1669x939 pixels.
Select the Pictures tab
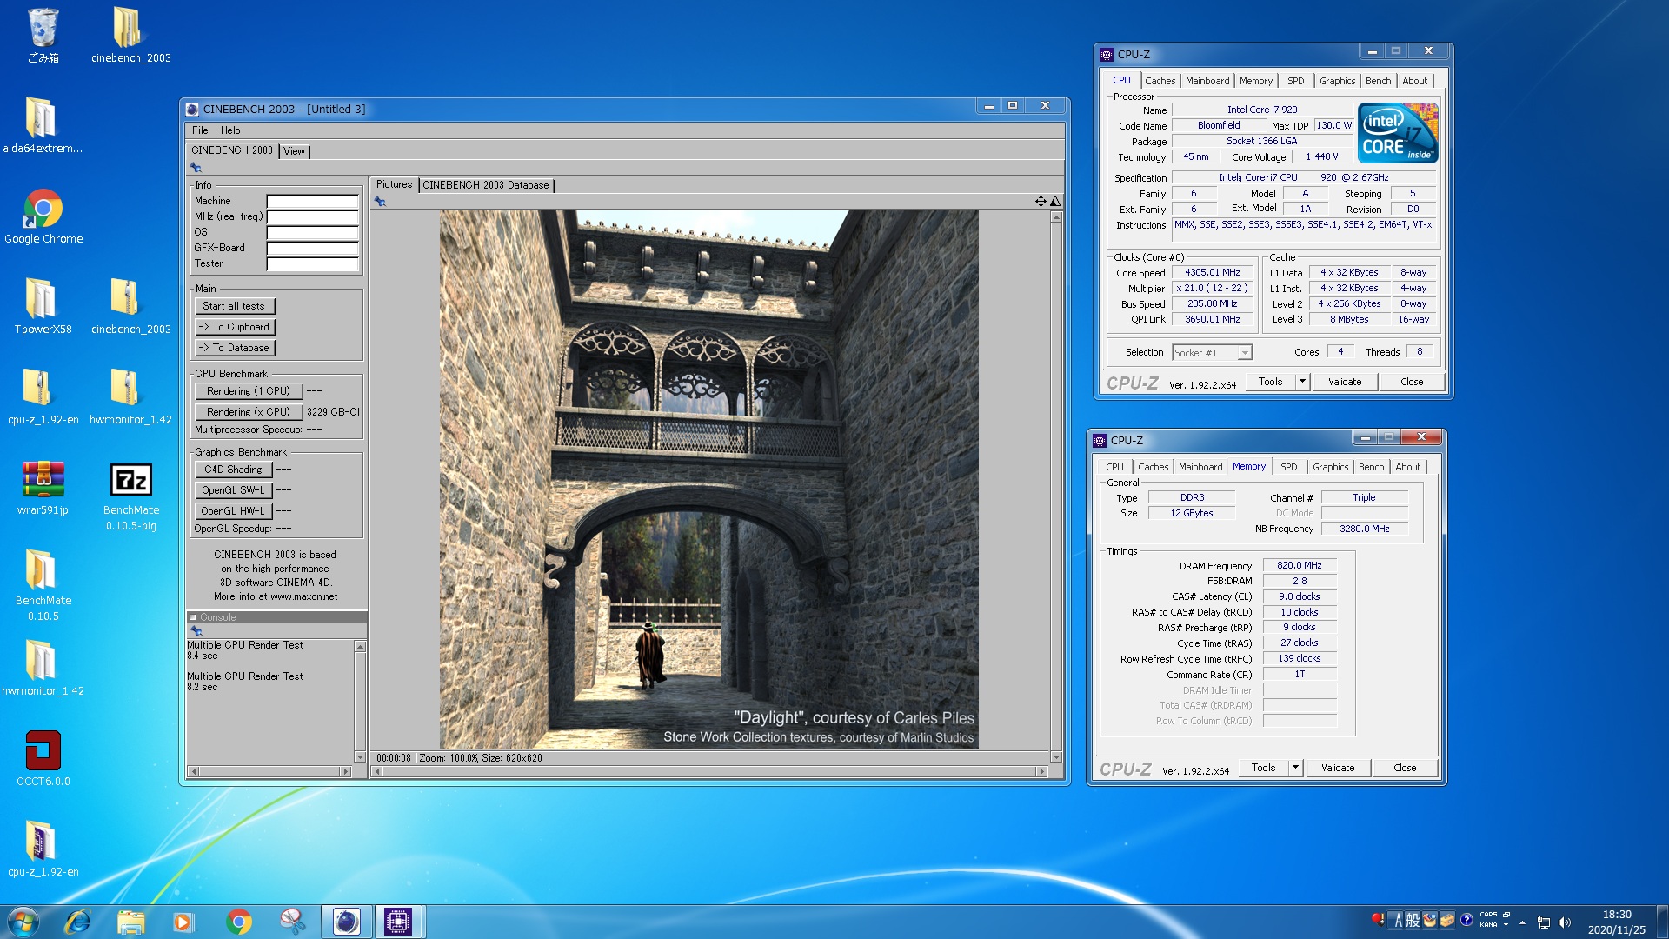pos(394,184)
